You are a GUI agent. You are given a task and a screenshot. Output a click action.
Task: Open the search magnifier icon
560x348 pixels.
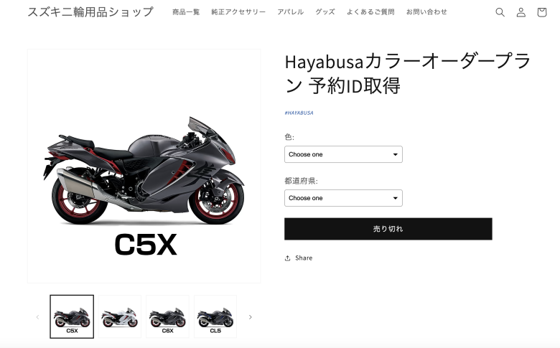[x=500, y=12]
